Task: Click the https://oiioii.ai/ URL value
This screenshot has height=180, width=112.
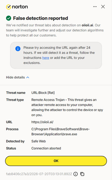Action: (x=42, y=122)
